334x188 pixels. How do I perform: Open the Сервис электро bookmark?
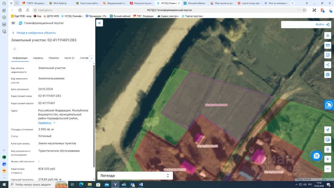click(168, 16)
